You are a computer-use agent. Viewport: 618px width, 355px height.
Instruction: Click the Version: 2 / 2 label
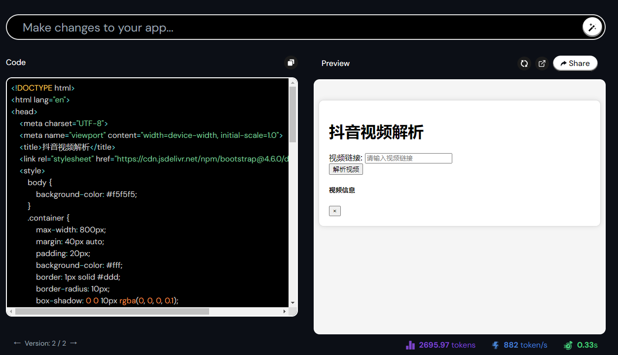(45, 343)
